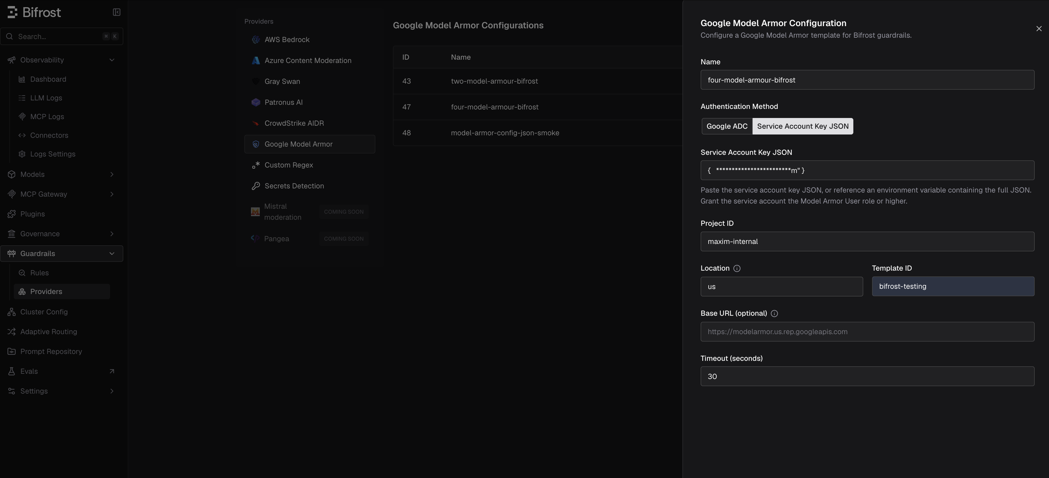Viewport: 1049px width, 478px height.
Task: Click the Base URL input field
Action: (x=867, y=332)
